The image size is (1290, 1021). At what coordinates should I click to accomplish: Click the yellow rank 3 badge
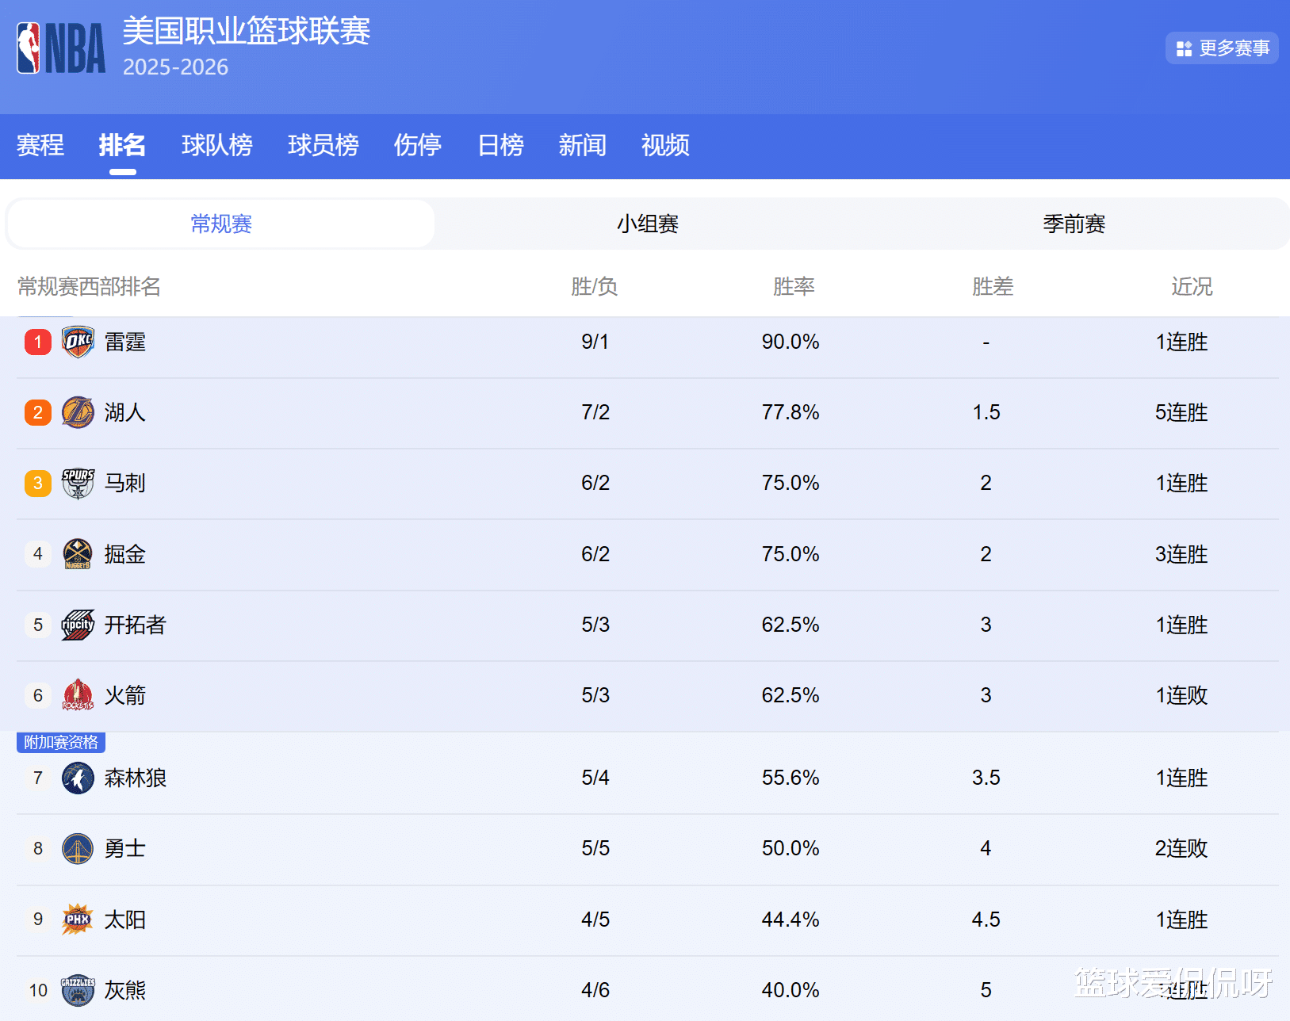38,484
